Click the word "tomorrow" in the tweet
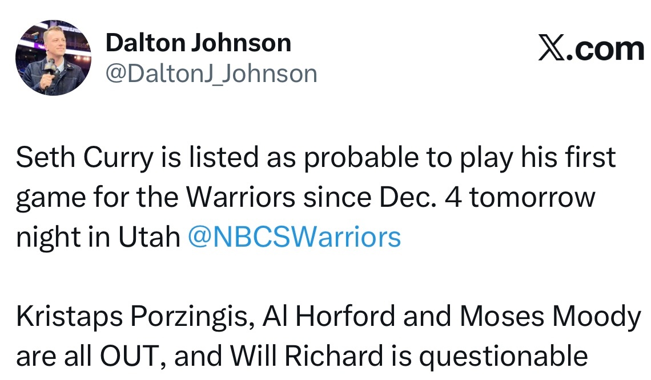 (x=532, y=198)
